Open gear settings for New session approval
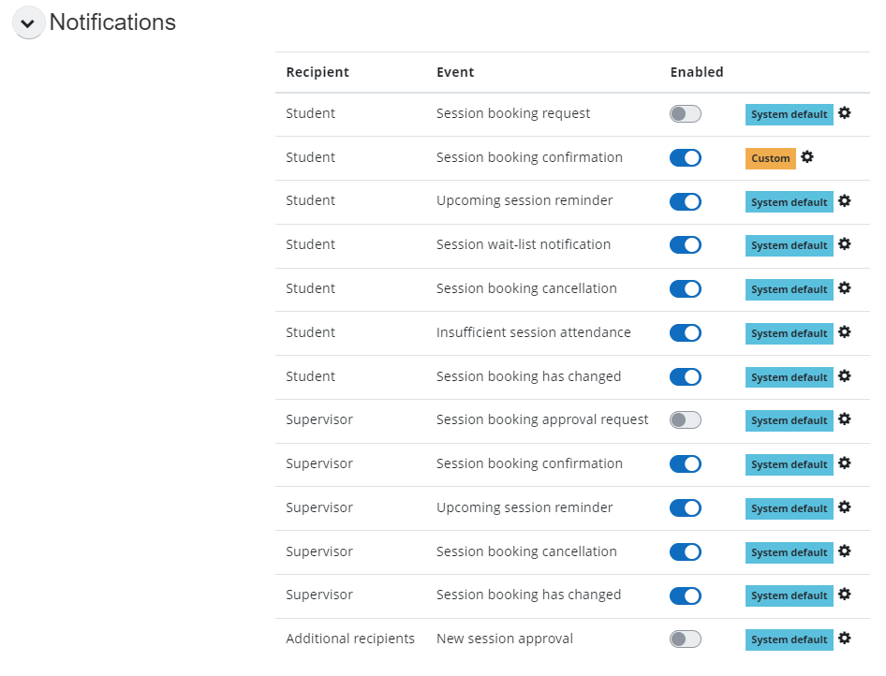Screen dimensions: 886x676 844,639
